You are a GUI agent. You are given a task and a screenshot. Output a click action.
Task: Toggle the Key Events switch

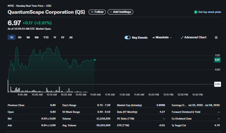point(127,38)
